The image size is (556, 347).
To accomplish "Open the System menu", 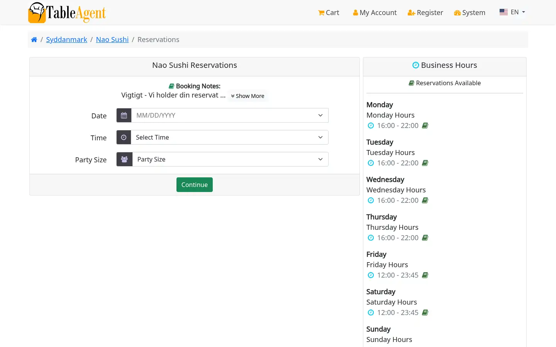I will pyautogui.click(x=470, y=13).
